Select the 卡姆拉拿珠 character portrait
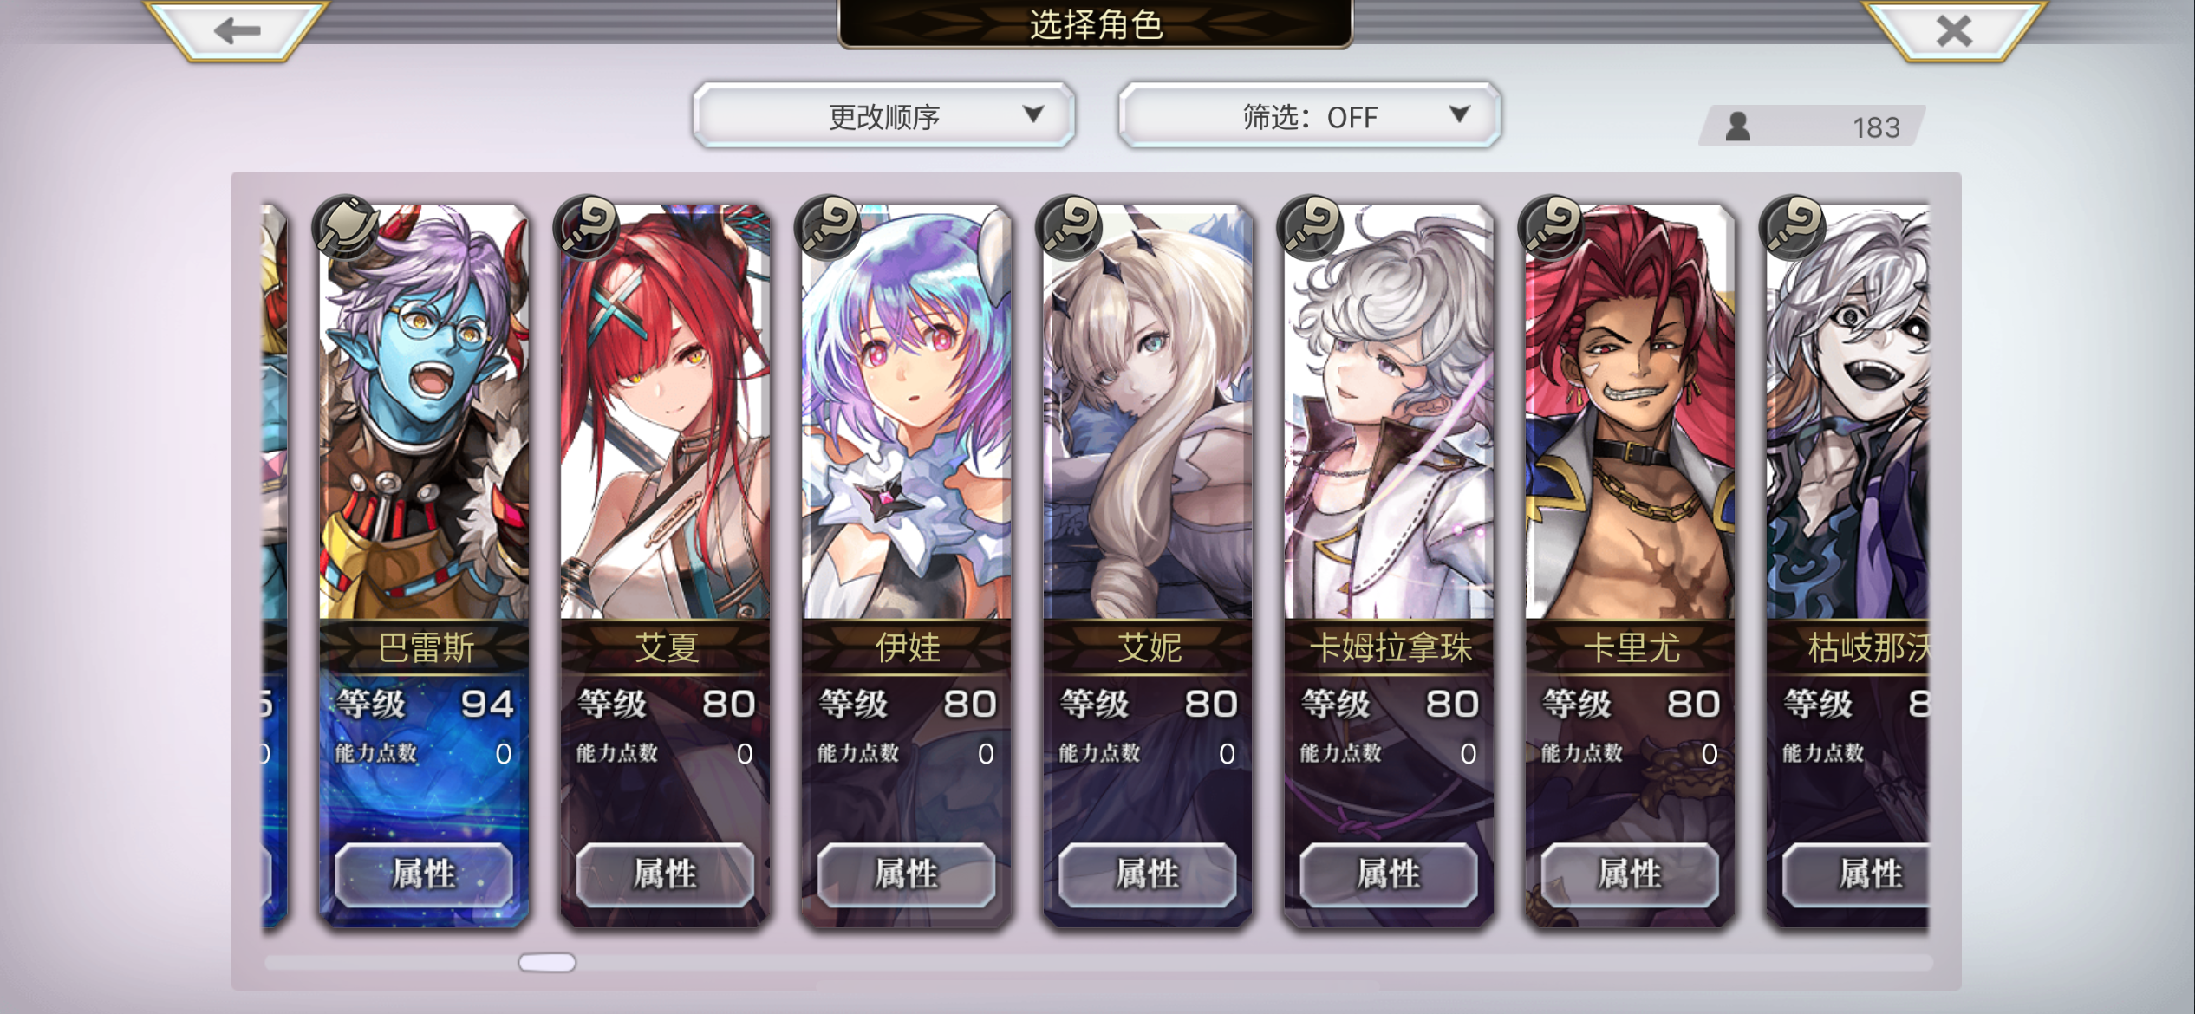 tap(1389, 413)
